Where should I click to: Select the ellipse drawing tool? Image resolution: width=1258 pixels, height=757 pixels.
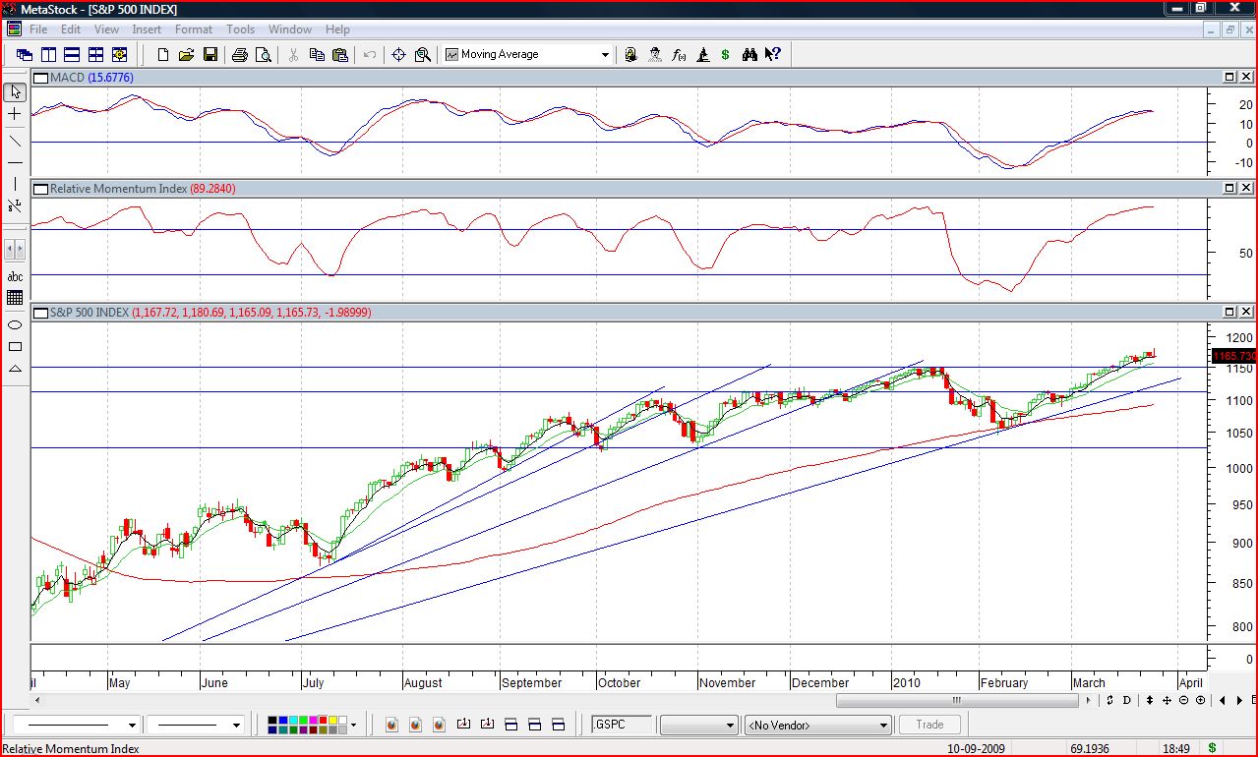pos(15,323)
